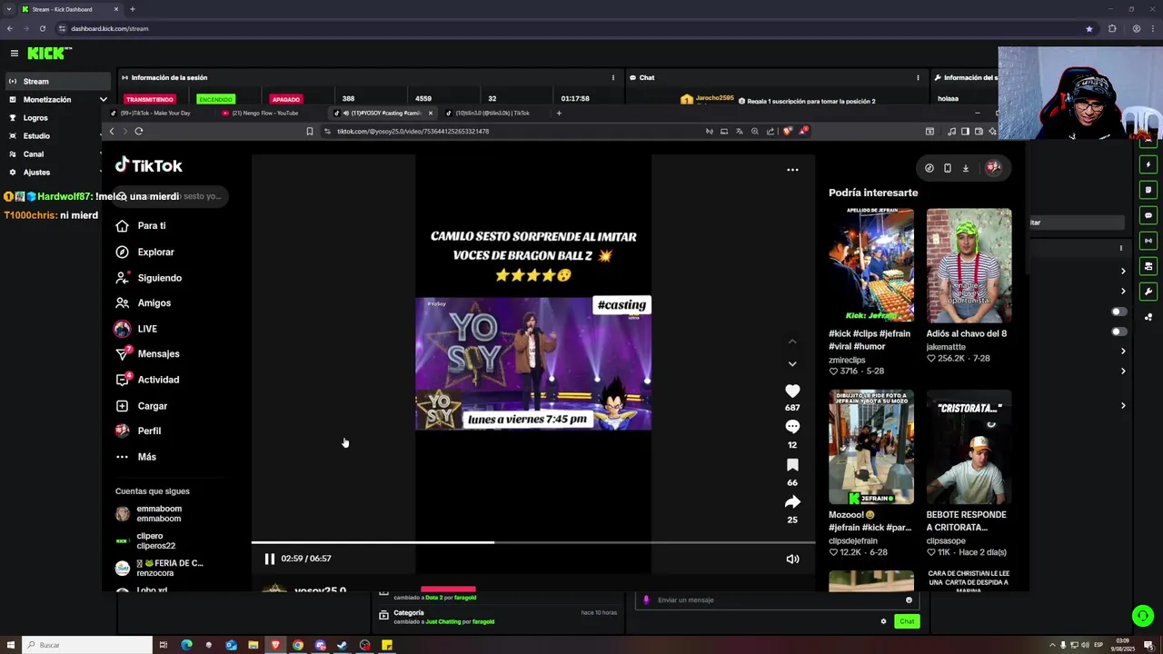Share the video with arrow icon
The width and height of the screenshot is (1163, 654).
pyautogui.click(x=792, y=502)
